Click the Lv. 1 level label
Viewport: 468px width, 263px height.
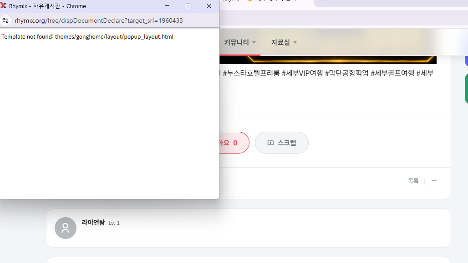114,223
